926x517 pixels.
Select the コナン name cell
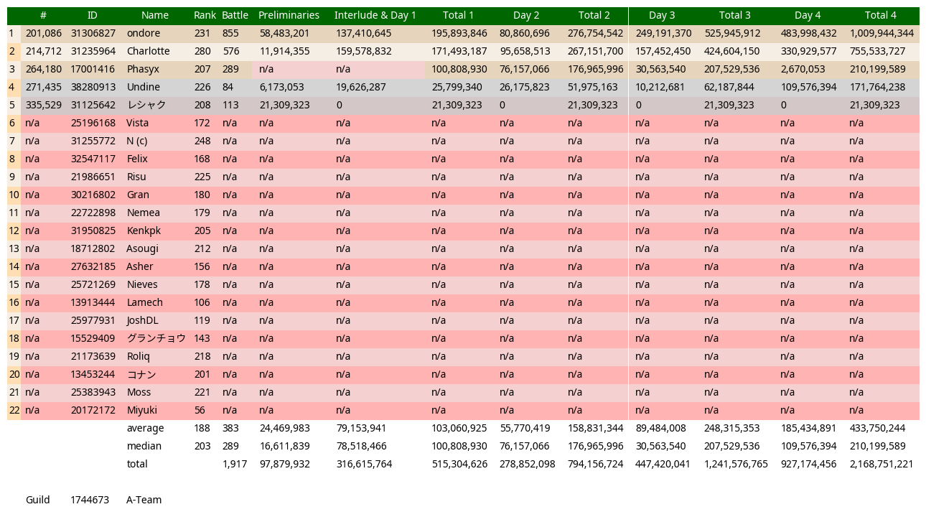click(x=141, y=374)
